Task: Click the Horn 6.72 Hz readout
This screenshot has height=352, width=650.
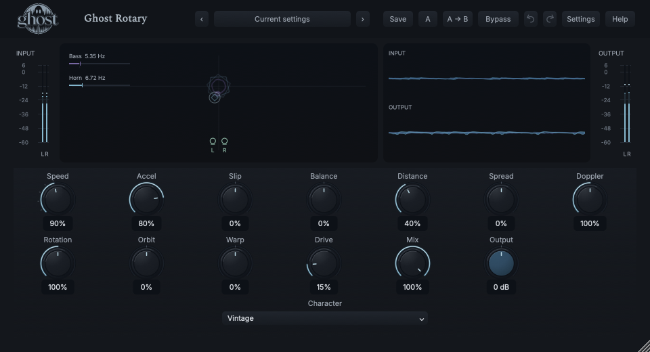Action: tap(87, 78)
